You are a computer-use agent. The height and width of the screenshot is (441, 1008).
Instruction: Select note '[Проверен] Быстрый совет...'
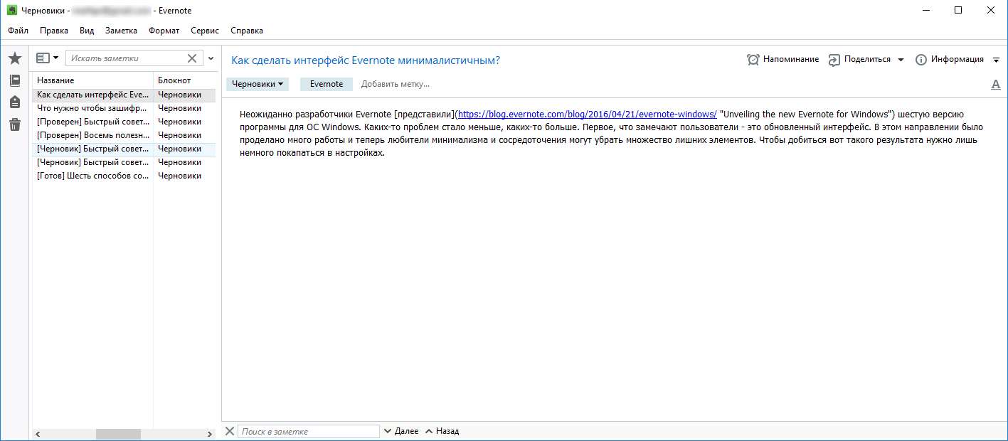(x=124, y=122)
